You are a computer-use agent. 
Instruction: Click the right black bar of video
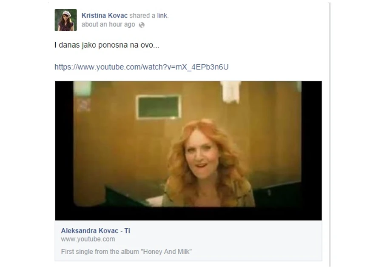click(311, 144)
